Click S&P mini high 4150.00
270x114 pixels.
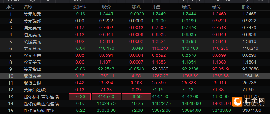(x=220, y=97)
